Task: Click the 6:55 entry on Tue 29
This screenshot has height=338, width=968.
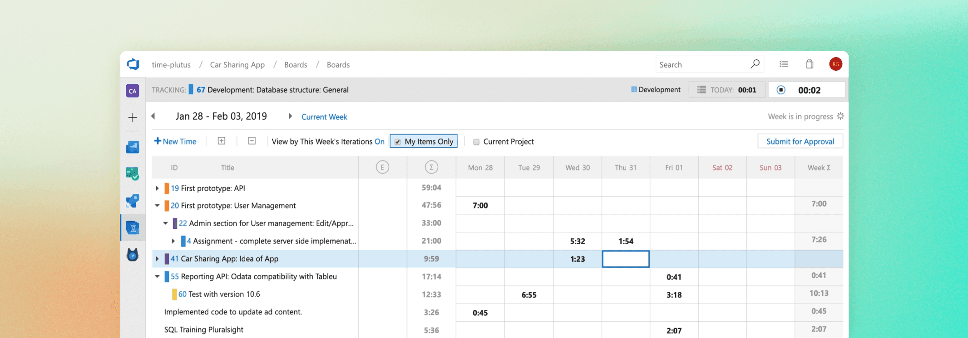Action: (529, 295)
